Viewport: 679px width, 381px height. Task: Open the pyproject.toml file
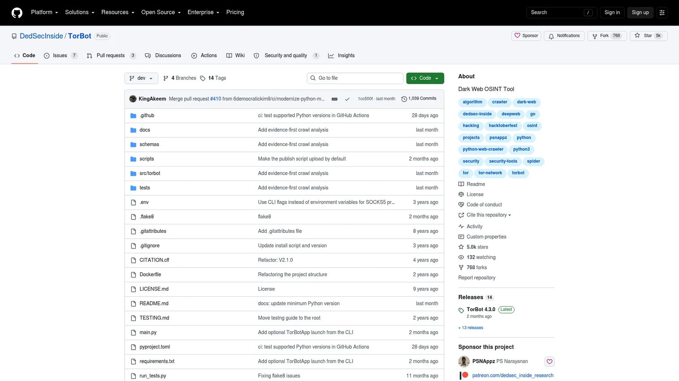tap(155, 347)
